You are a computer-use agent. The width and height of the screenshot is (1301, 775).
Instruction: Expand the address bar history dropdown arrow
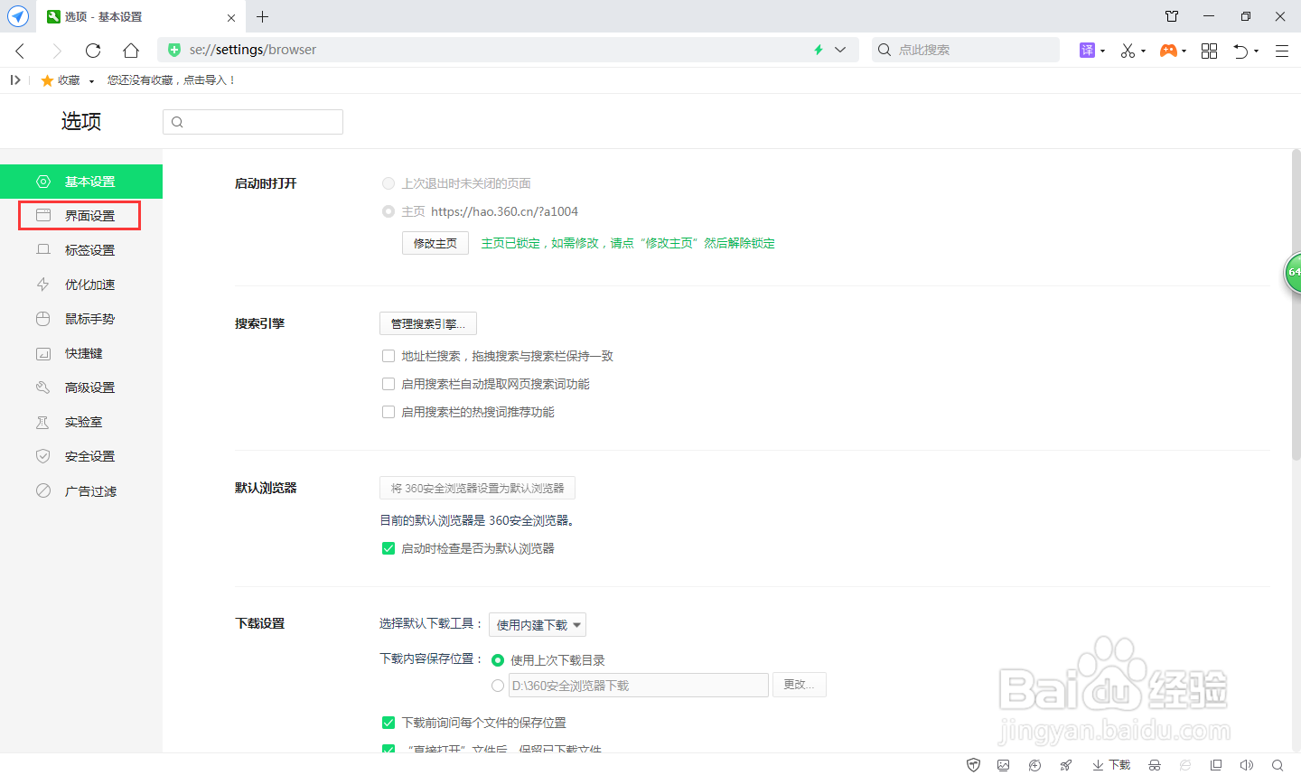(x=840, y=50)
